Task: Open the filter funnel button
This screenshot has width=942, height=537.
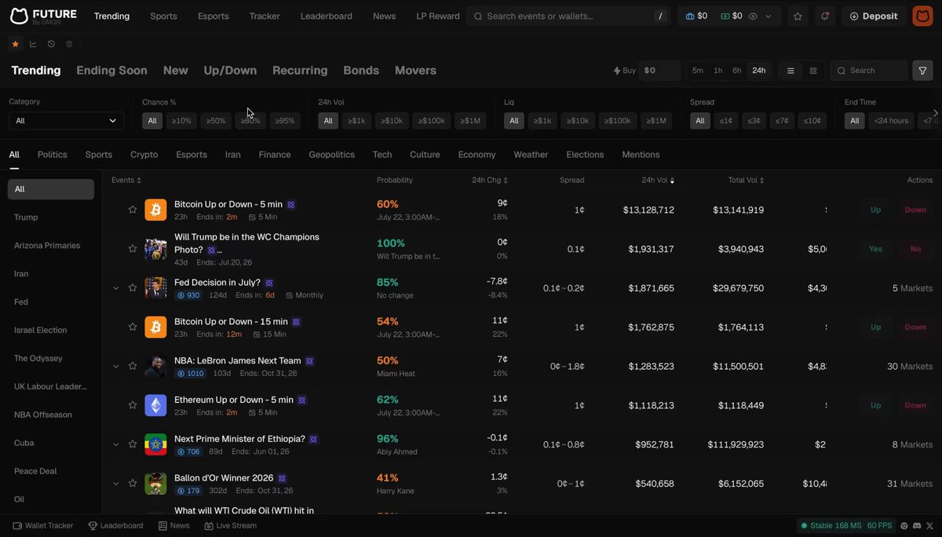Action: pos(922,71)
